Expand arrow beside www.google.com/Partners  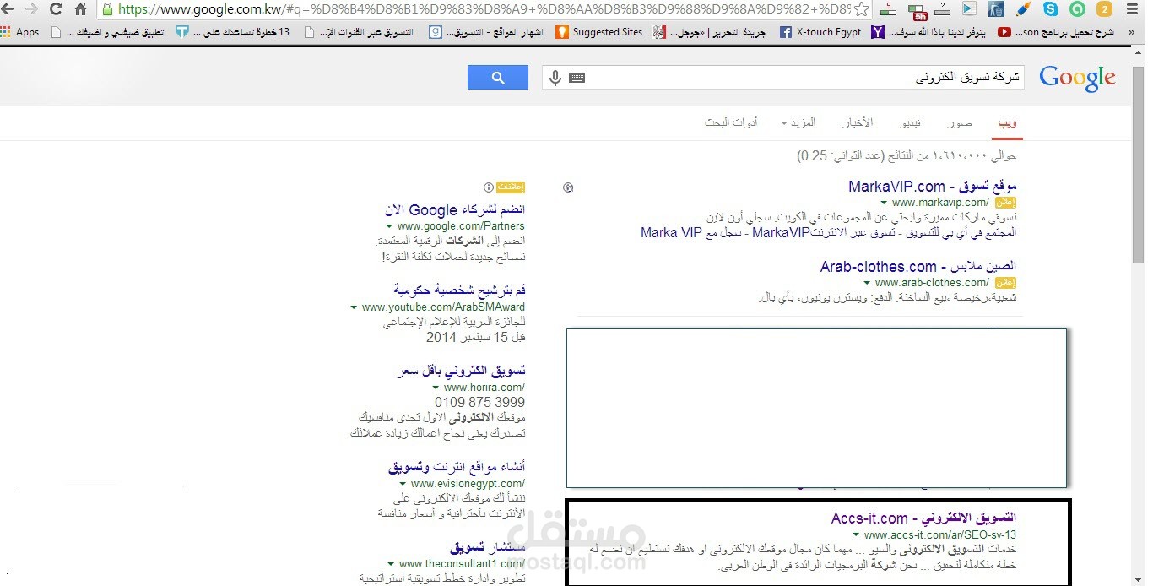tap(389, 226)
